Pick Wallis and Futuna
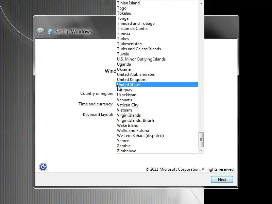The height and width of the screenshot is (204, 272). click(x=157, y=131)
